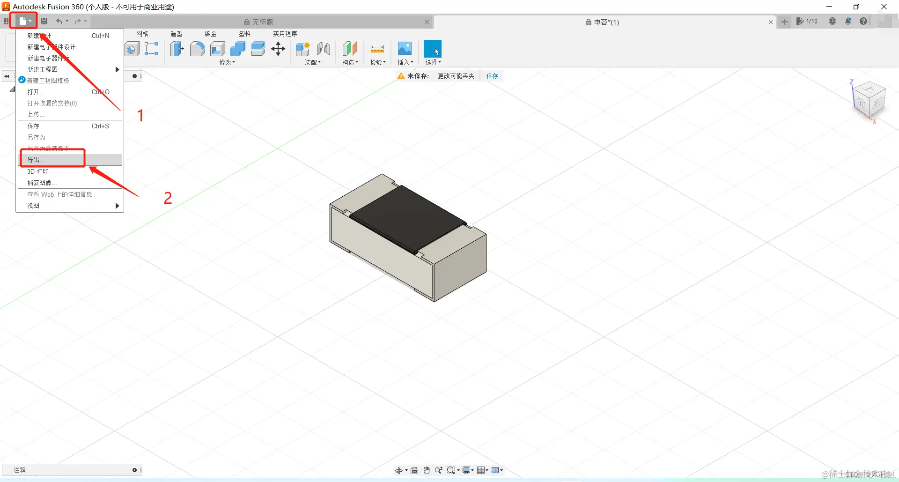Choose 保存 Ctrl+S in the File menu
This screenshot has height=482, width=899.
[x=70, y=126]
